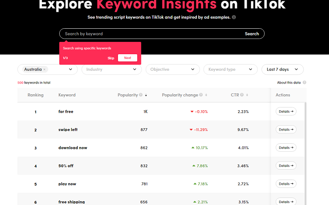
Task: Click the Actions column header
Action: point(282,95)
